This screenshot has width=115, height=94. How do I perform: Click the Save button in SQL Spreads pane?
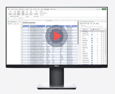click(17, 24)
